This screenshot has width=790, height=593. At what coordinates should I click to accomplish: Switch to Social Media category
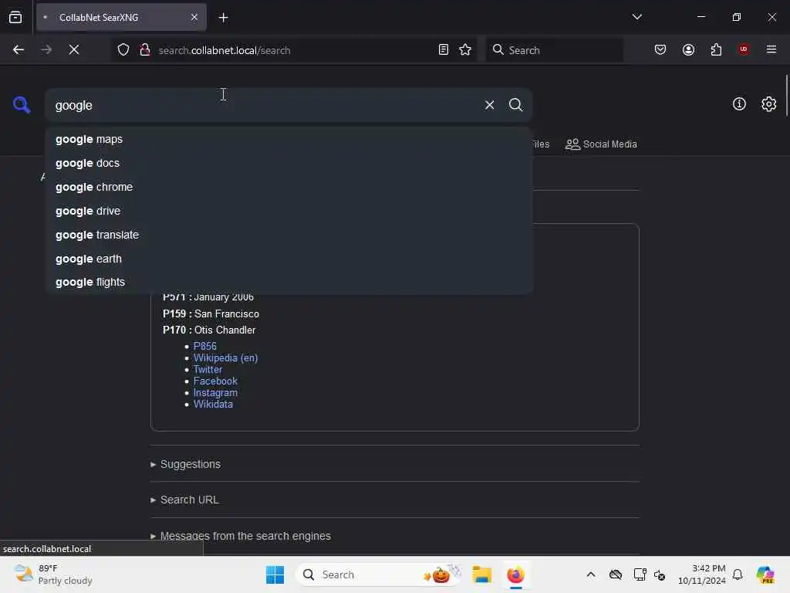click(601, 144)
